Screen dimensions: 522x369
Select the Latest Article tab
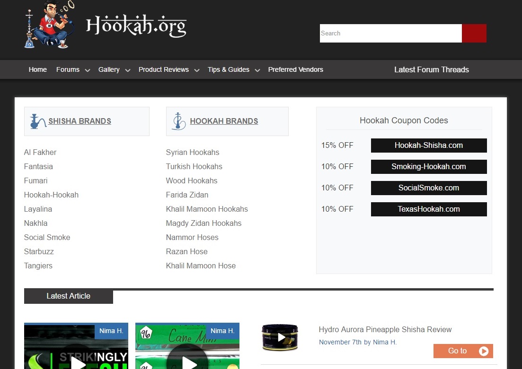pyautogui.click(x=69, y=296)
